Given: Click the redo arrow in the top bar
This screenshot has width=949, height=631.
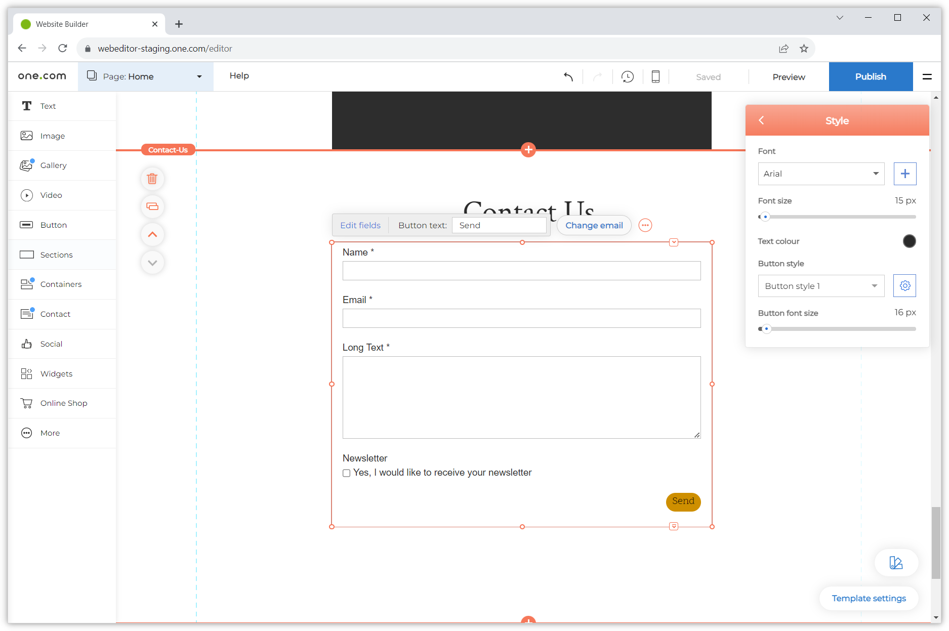Looking at the screenshot, I should 598,77.
